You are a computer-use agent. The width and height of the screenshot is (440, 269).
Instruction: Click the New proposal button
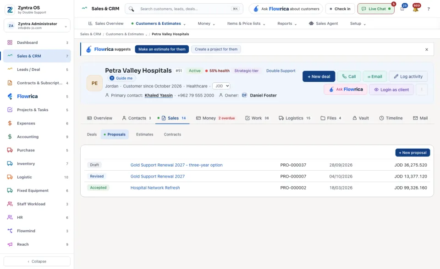(413, 153)
